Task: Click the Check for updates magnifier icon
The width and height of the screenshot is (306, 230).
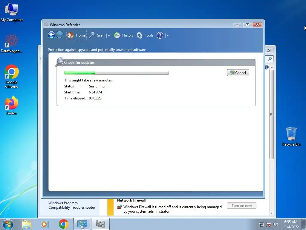Action: [59, 62]
